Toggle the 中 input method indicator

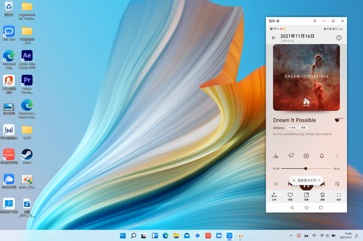[314, 236]
